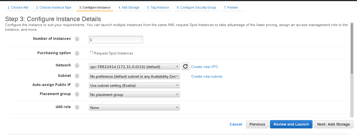This screenshot has width=357, height=136.
Task: Click the Review and Launch button
Action: coord(291,124)
